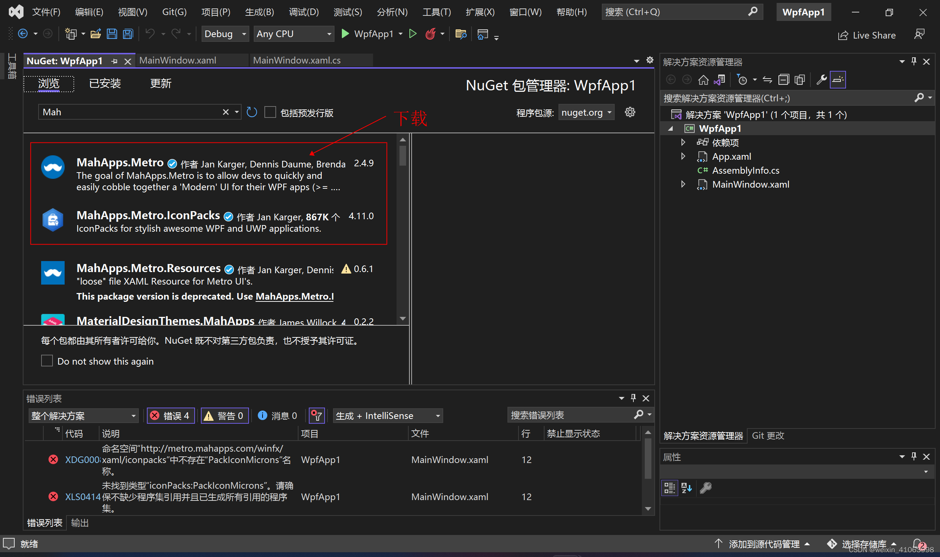This screenshot has width=940, height=557.
Task: Refresh the NuGet package search results
Action: click(252, 112)
